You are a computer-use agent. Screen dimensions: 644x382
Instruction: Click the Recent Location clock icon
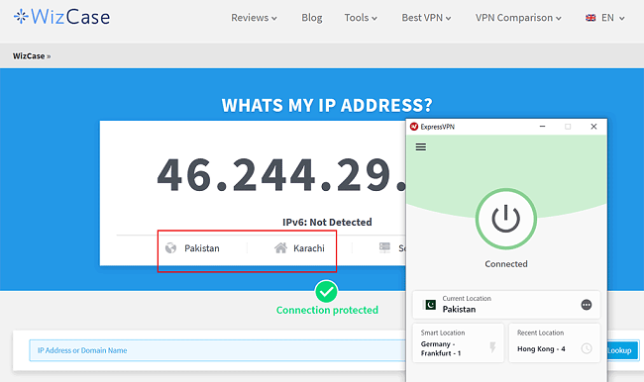coord(587,348)
